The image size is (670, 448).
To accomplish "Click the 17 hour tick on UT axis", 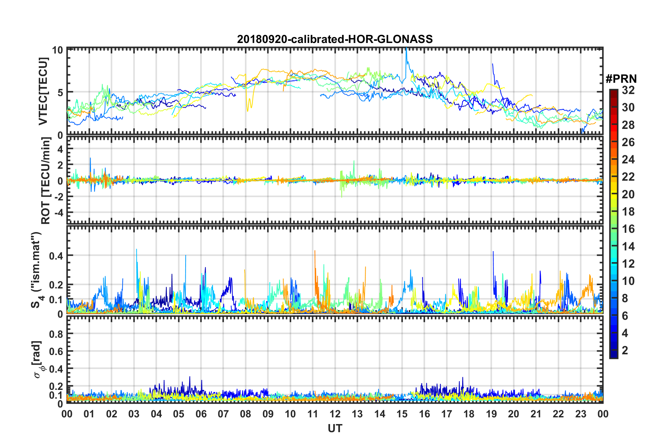I will [447, 414].
